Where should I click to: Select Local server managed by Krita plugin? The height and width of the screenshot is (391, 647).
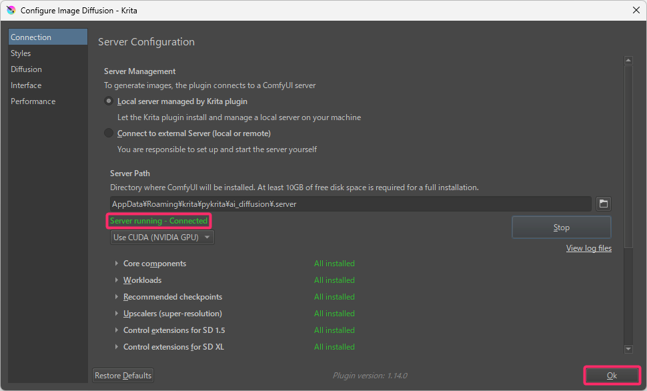pyautogui.click(x=109, y=101)
